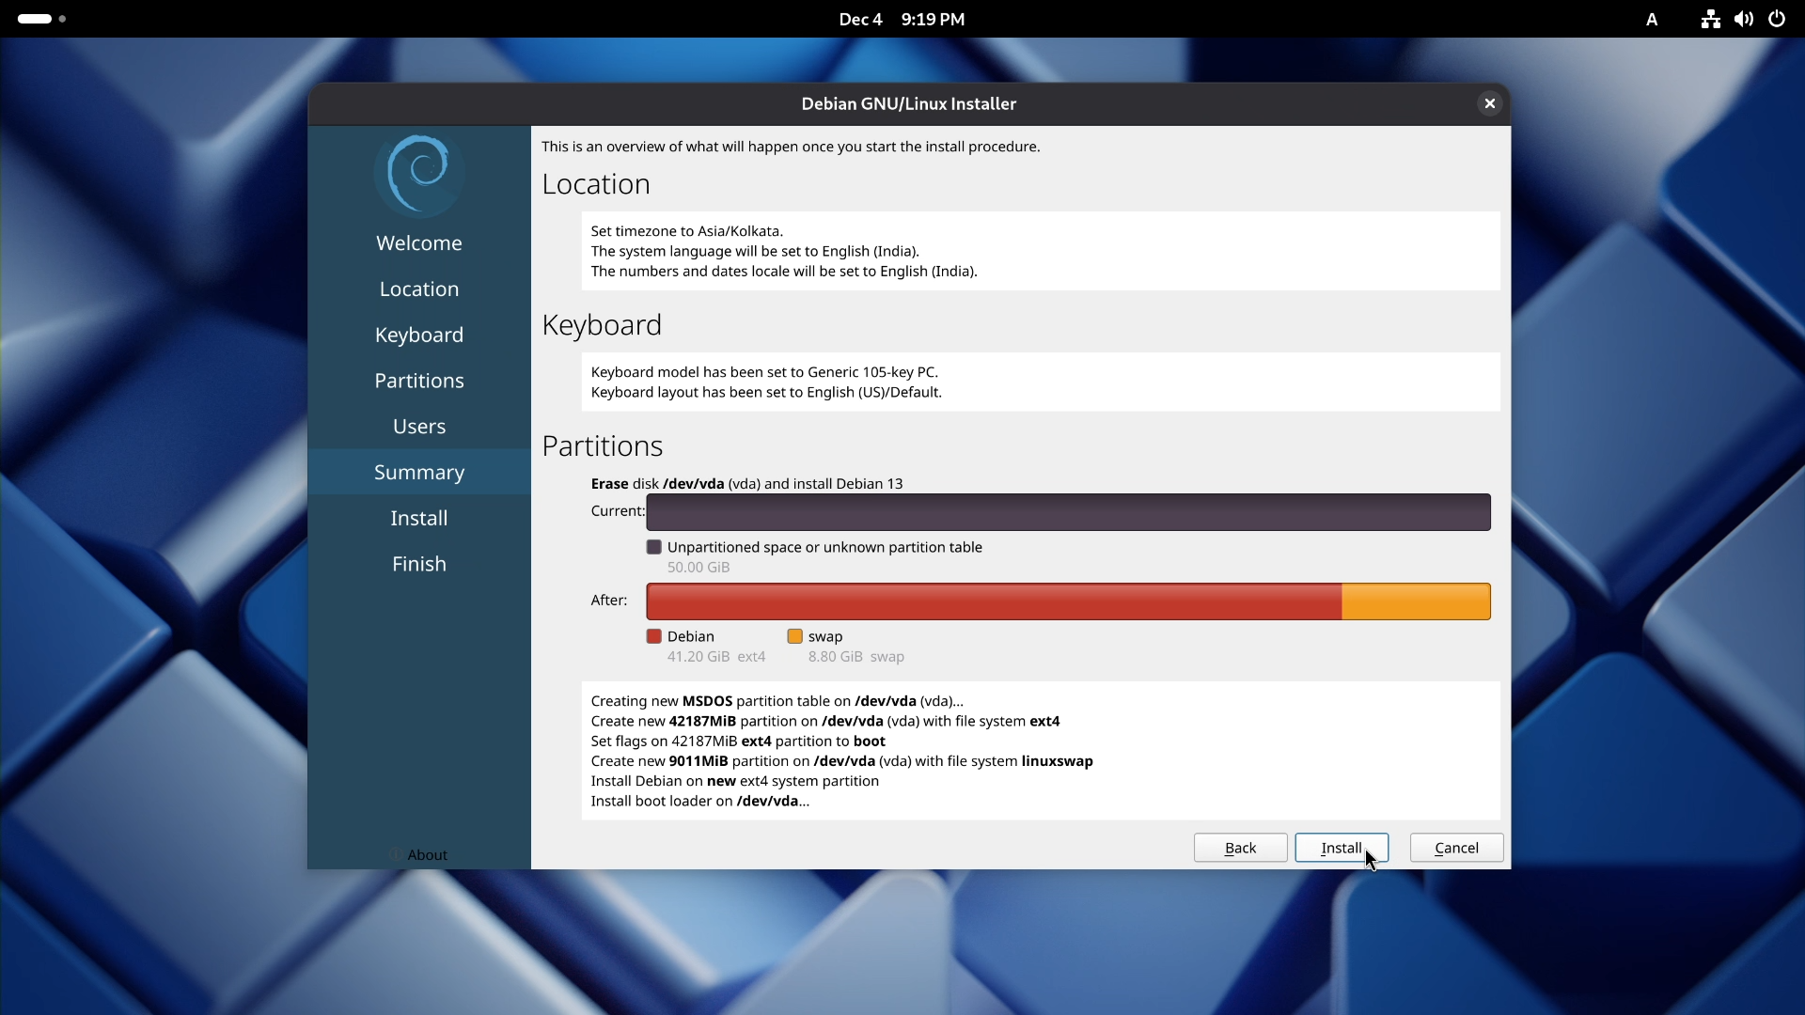Click the Unpartitioned space legend square
This screenshot has width=1805, height=1015.
coord(654,547)
